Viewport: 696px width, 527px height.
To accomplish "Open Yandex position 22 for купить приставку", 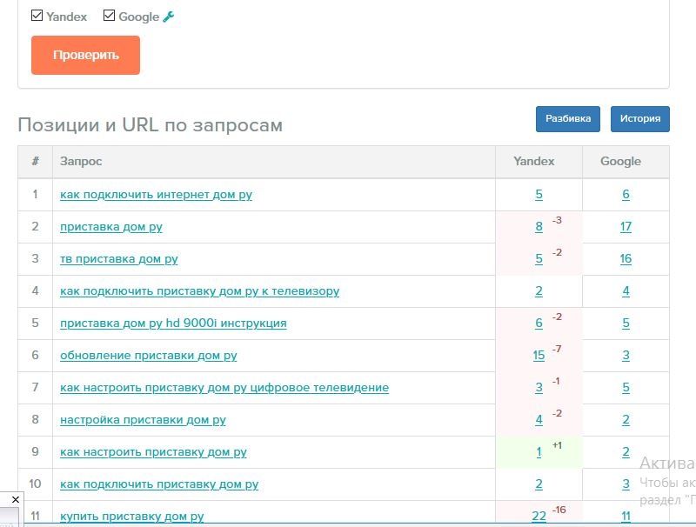I will pyautogui.click(x=539, y=517).
